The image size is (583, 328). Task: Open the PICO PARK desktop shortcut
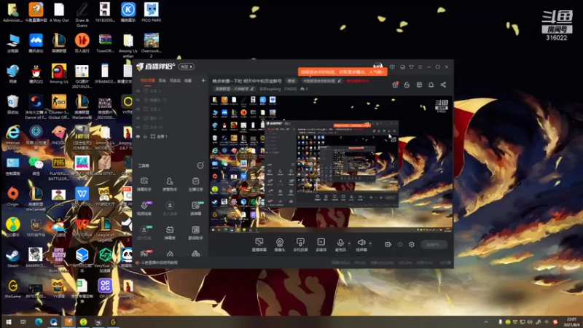[152, 12]
